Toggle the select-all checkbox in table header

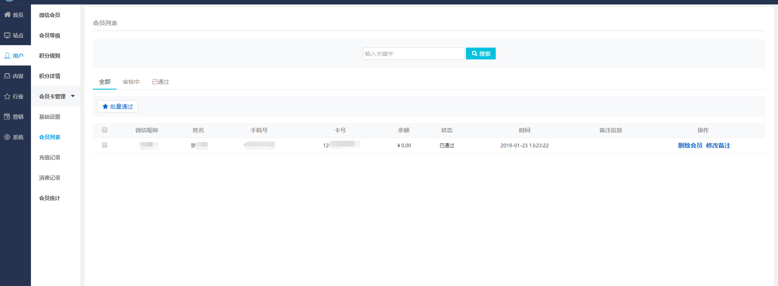(105, 130)
